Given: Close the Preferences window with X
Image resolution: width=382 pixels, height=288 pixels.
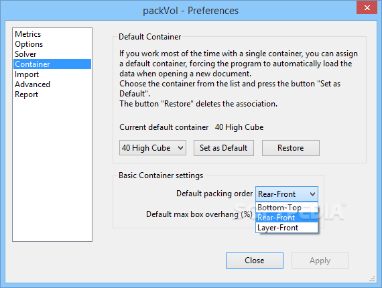Looking at the screenshot, I should click(x=367, y=7).
